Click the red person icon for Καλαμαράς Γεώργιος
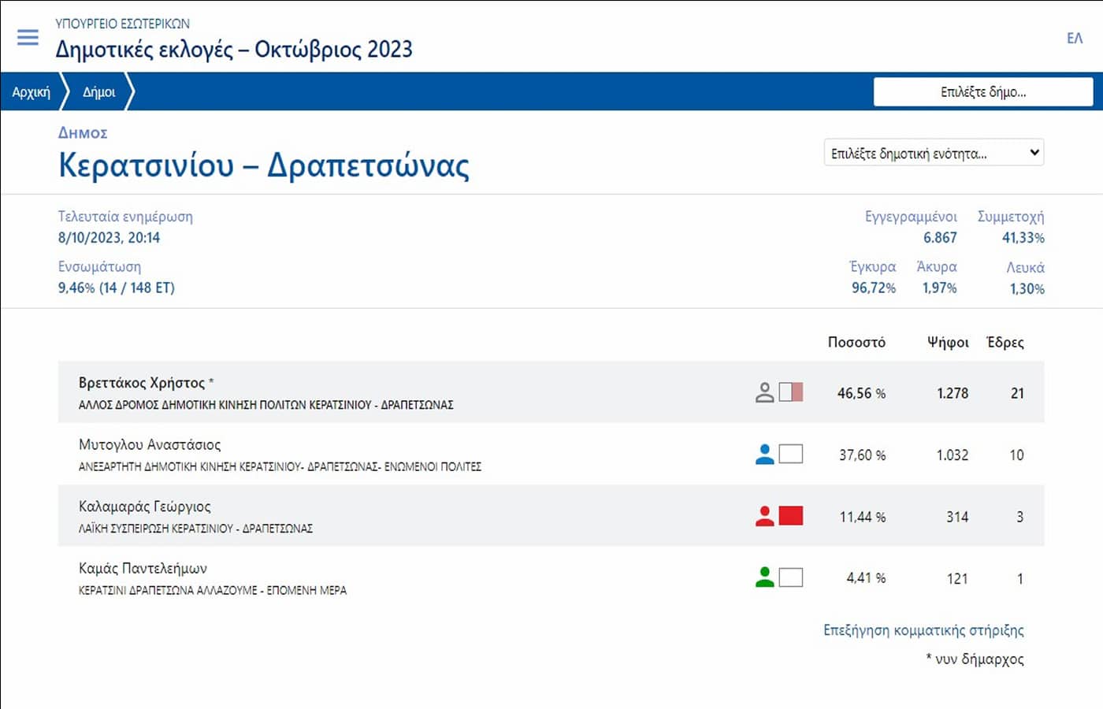 [x=764, y=516]
